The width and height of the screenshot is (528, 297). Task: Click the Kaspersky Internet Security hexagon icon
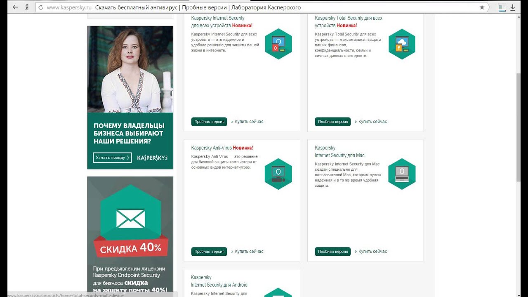[x=278, y=44]
